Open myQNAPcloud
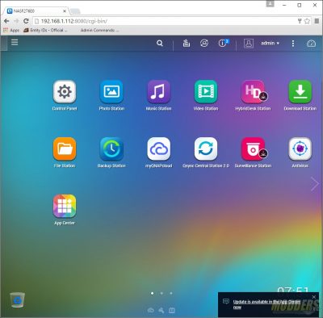This screenshot has height=318, width=323. coord(158,149)
